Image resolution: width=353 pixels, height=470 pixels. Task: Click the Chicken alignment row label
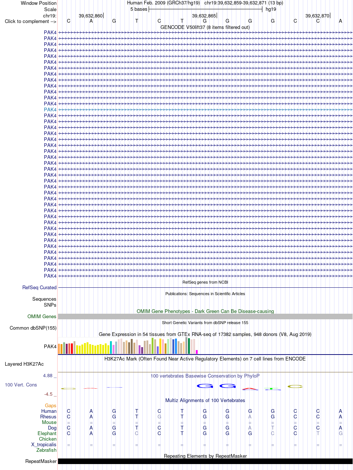pyautogui.click(x=48, y=439)
